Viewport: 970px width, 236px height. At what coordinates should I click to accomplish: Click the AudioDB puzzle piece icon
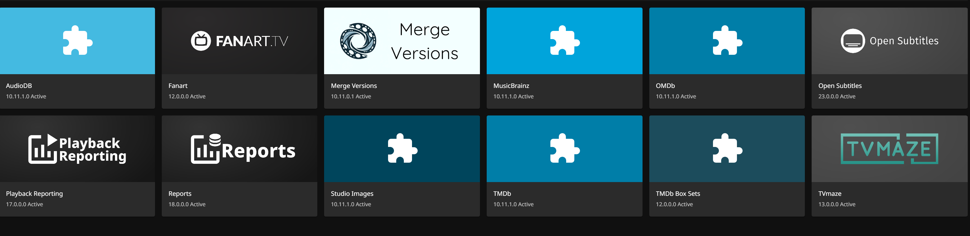point(77,40)
